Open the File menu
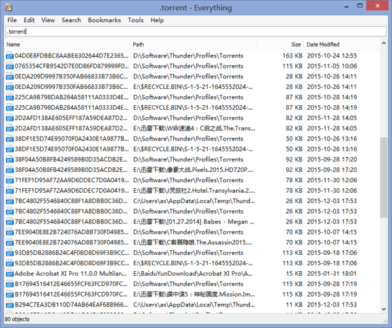 click(x=13, y=20)
